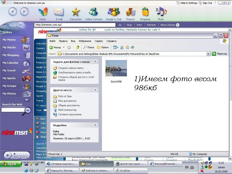The width and height of the screenshot is (232, 174).
Task: Open Online Contacts in the MSN toolbar
Action: pos(94,12)
